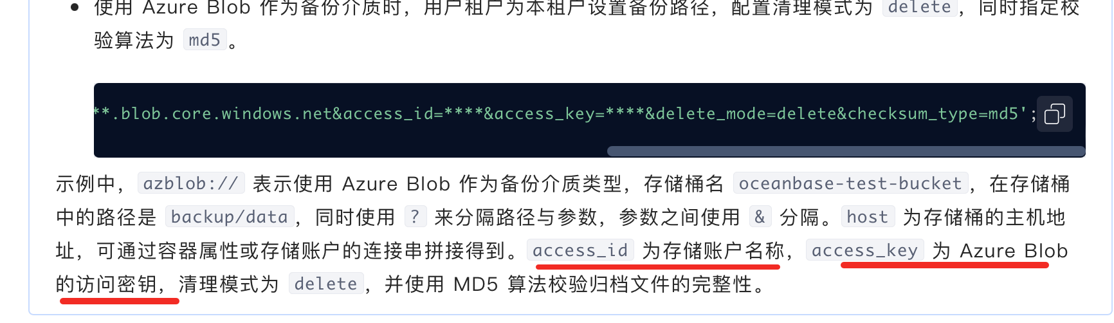This screenshot has width=1114, height=323.
Task: Click the oceanbase-test-bucket inline code
Action: point(850,183)
